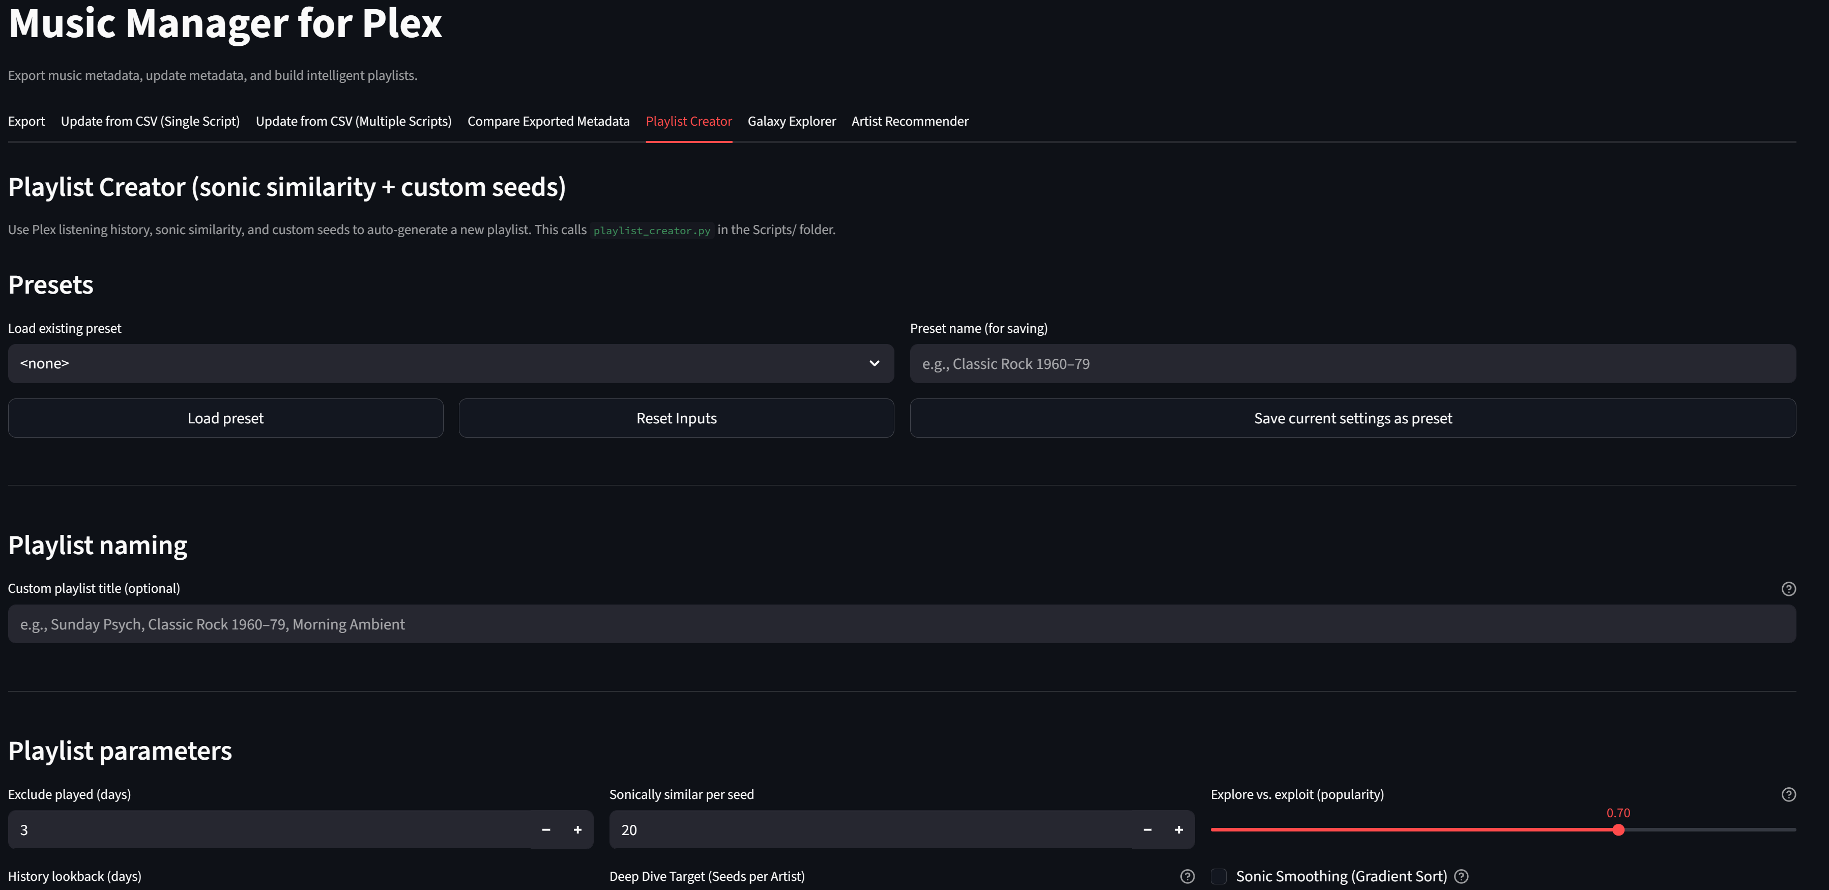Click the Load preset button

click(226, 418)
